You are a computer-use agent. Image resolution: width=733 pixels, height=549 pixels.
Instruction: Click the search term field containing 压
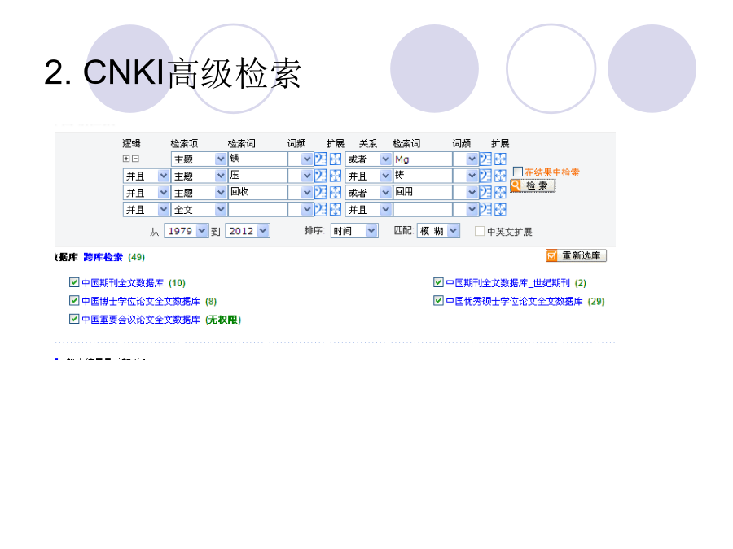(x=257, y=176)
